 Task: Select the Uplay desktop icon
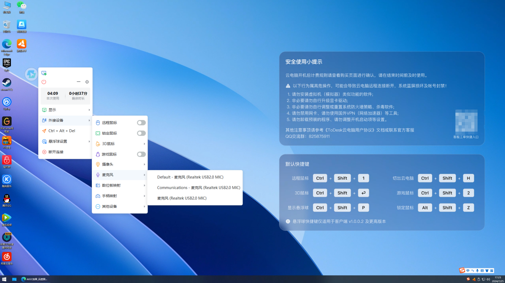(7, 103)
